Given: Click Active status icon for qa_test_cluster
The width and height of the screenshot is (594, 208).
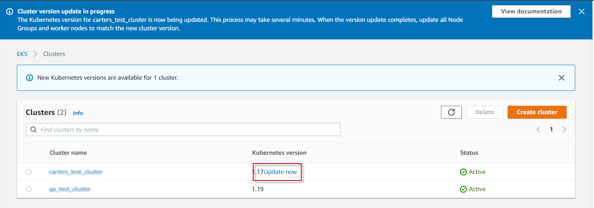Looking at the screenshot, I should point(463,189).
